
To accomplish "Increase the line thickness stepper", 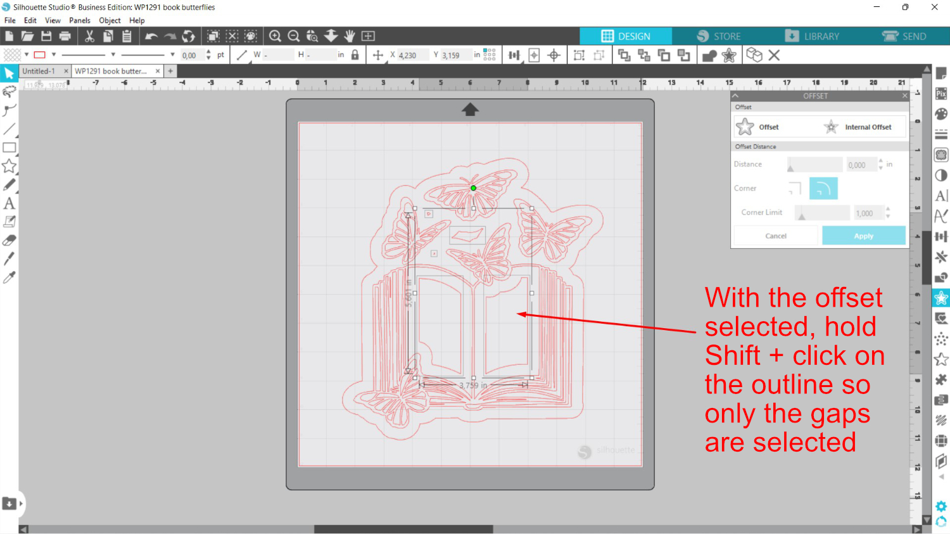I will [208, 52].
